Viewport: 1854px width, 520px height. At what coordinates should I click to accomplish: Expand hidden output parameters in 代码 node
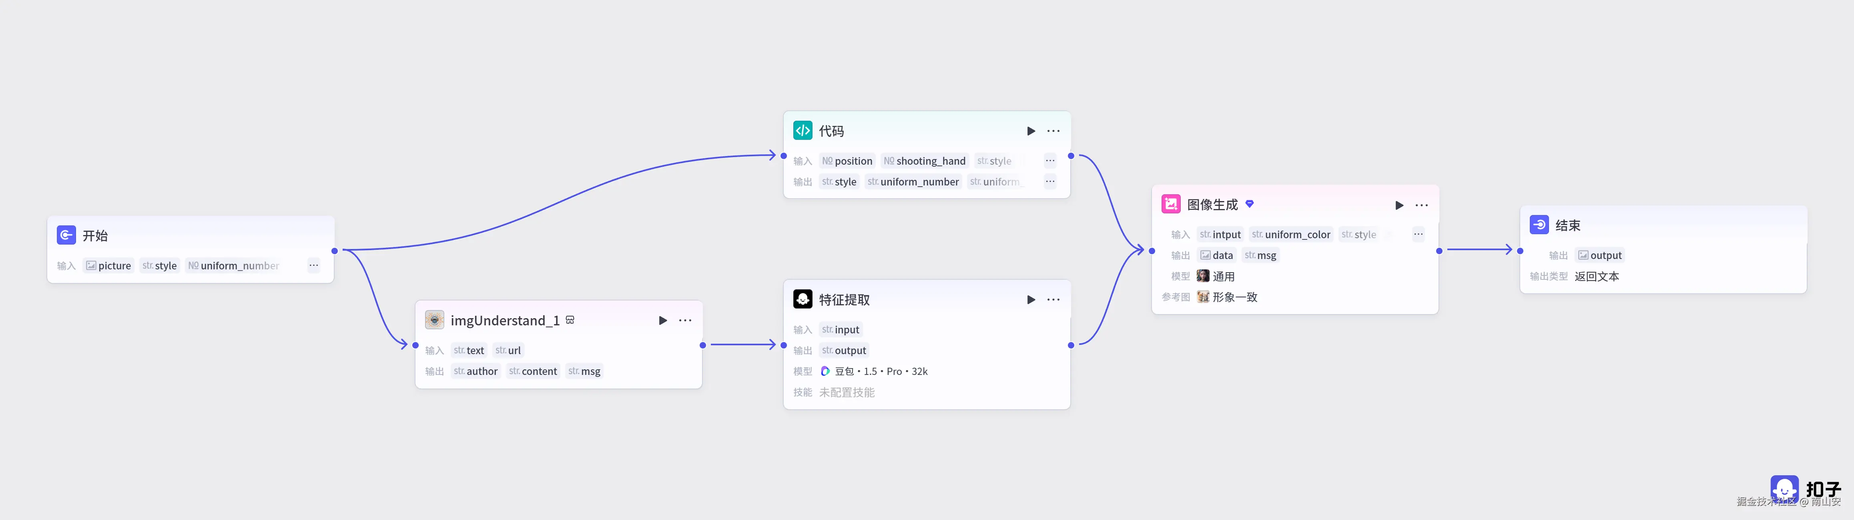pyautogui.click(x=1050, y=182)
